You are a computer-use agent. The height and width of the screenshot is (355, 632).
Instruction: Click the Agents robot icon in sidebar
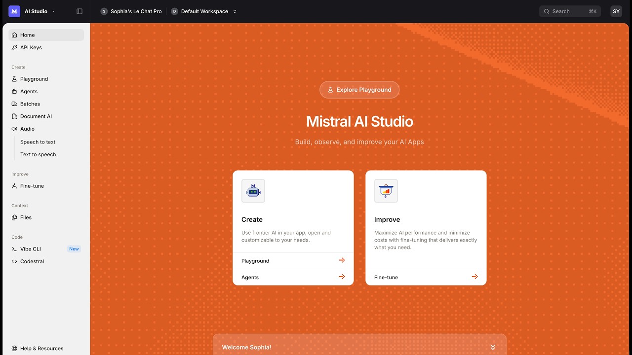(x=14, y=91)
